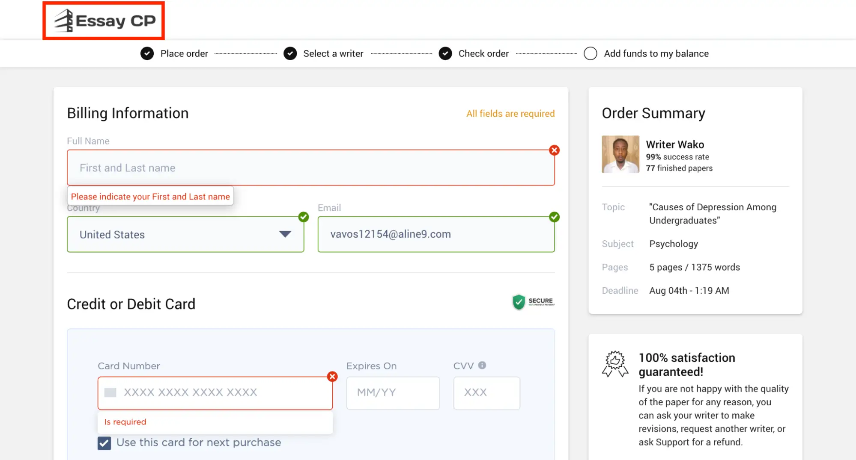Click the 'Add funds to my balance' step
The image size is (856, 460).
(656, 53)
